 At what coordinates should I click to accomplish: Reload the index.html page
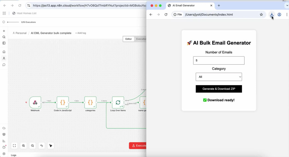click(166, 14)
